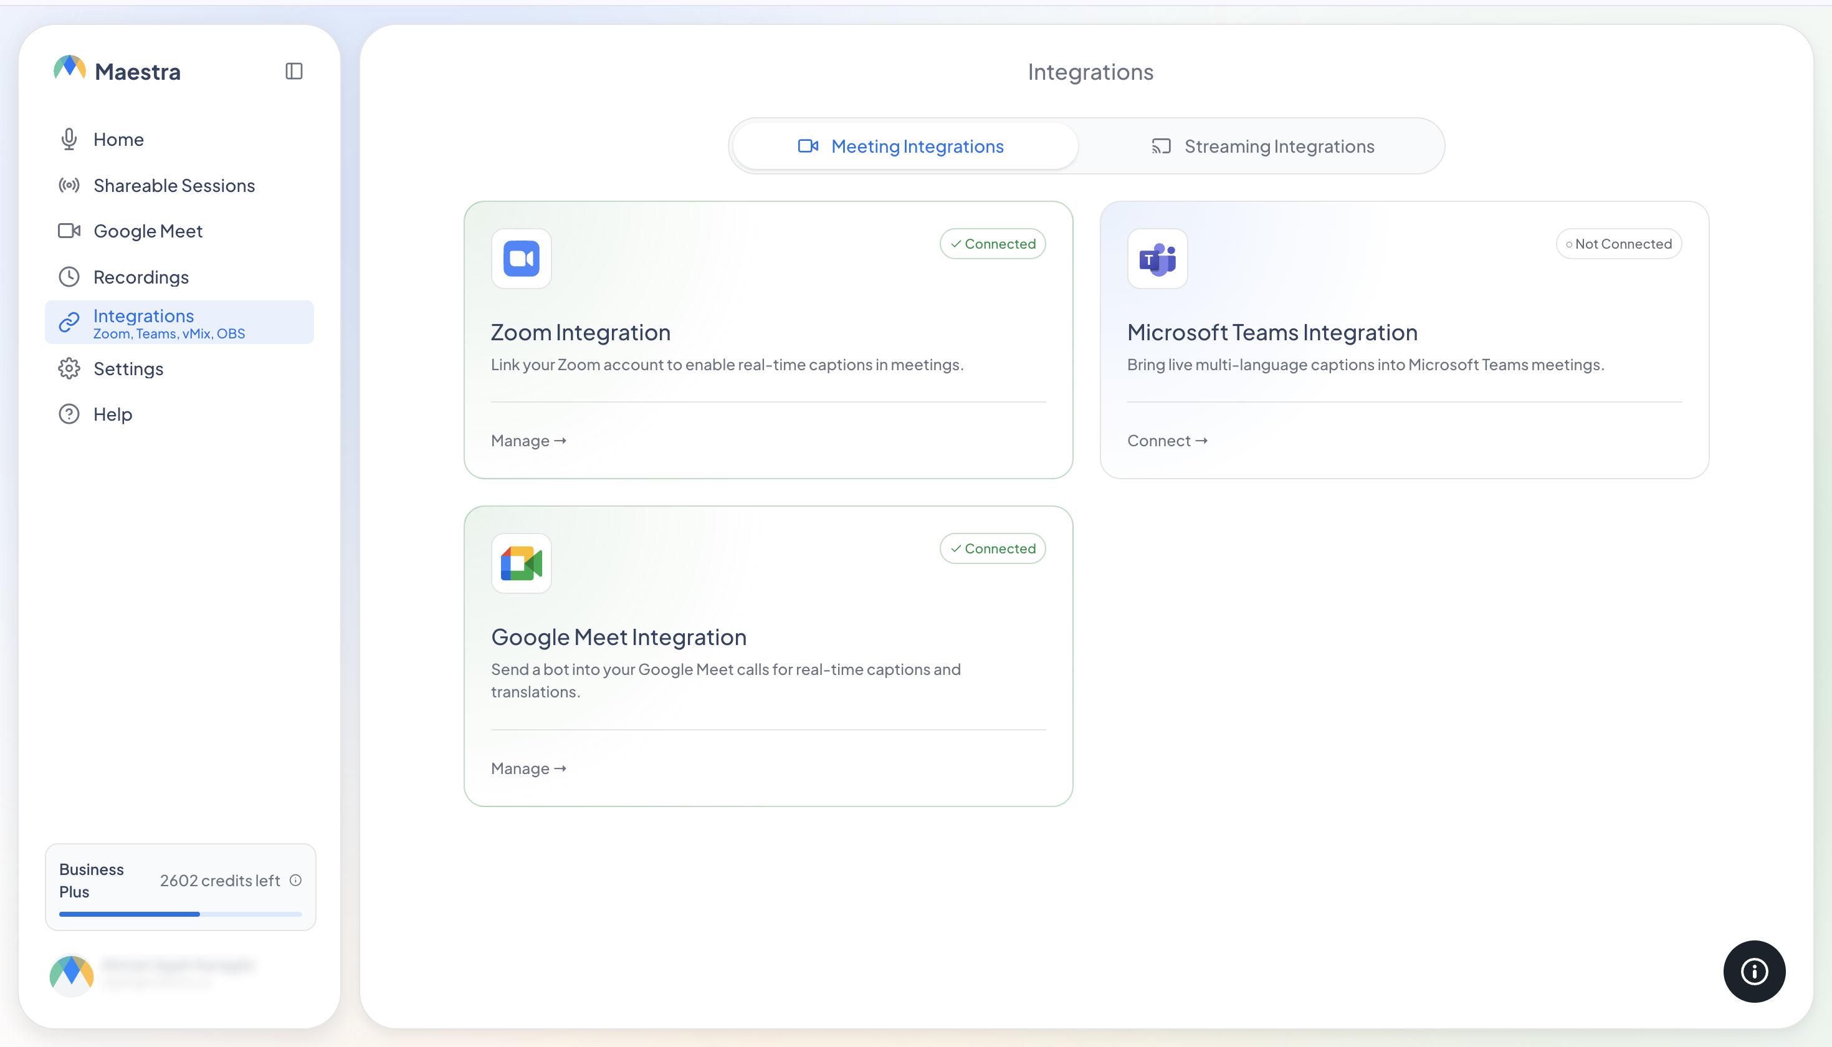The image size is (1832, 1047).
Task: Click Connect on Microsoft Teams card
Action: click(1167, 441)
